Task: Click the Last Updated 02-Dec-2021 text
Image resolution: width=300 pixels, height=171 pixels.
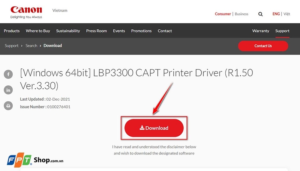Action: (45, 99)
